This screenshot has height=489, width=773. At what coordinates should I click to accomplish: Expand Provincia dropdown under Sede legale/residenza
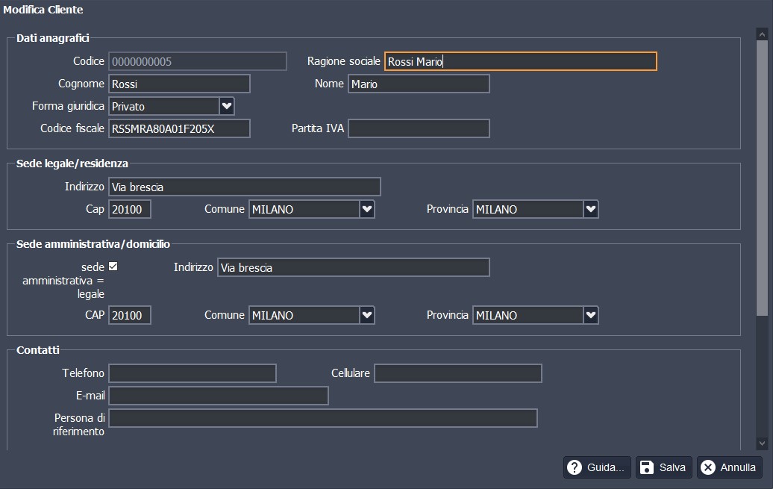tap(590, 209)
